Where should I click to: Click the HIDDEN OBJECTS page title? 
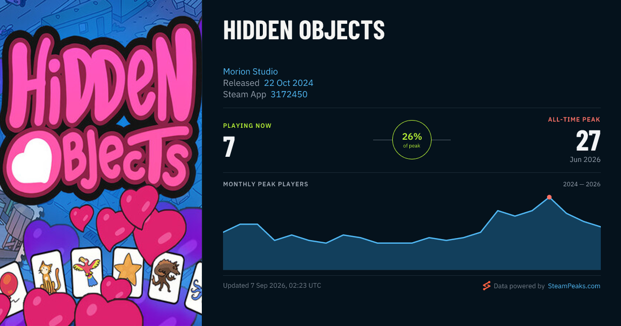coord(304,31)
